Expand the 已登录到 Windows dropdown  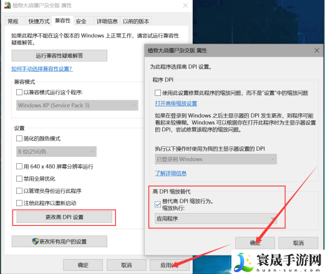(x=216, y=159)
